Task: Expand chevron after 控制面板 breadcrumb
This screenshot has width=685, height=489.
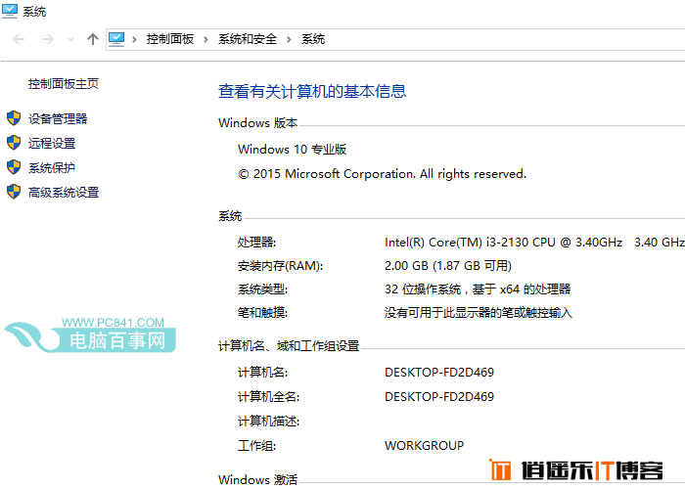Action: (205, 40)
